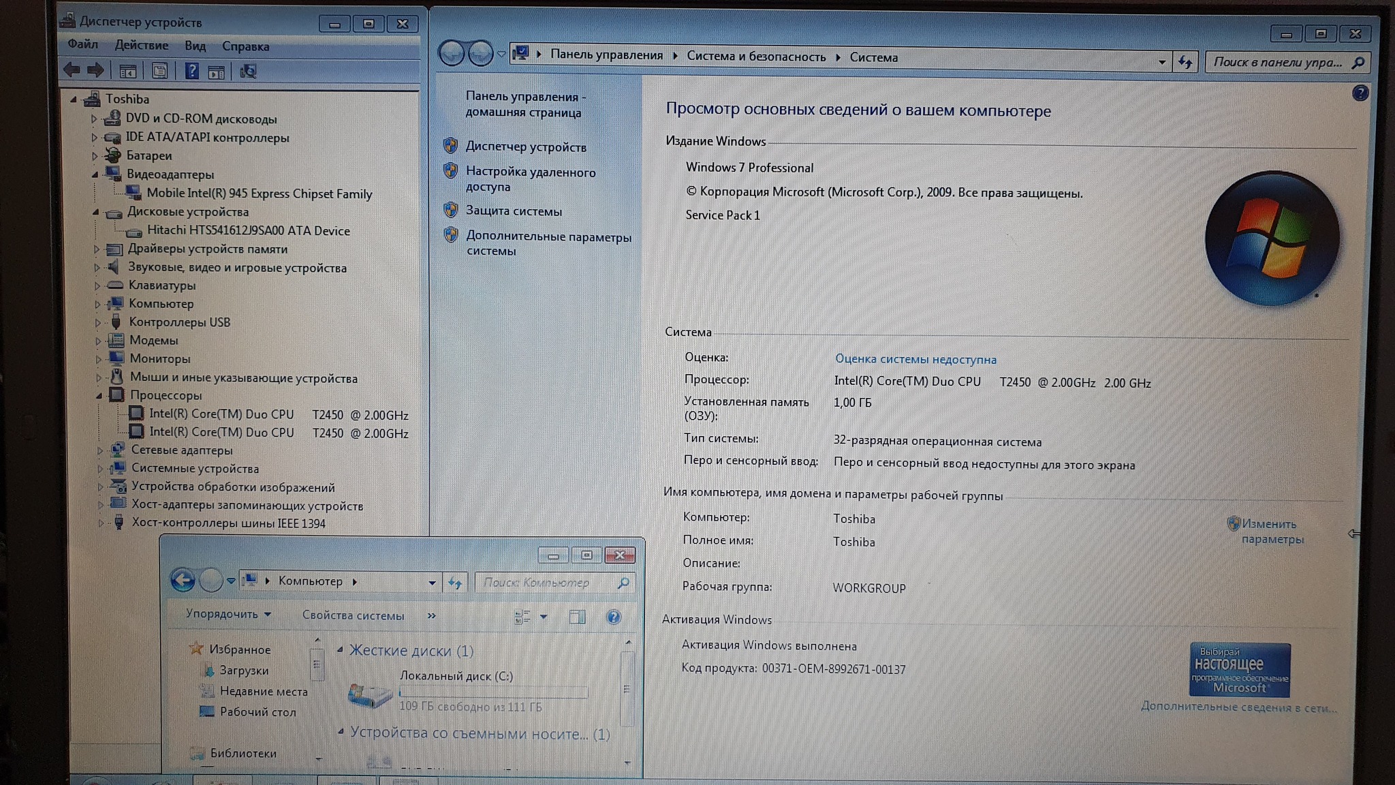Select Hitachi HTS541612J9SA00 ATA Device entry
Viewport: 1395px width, 785px height.
click(248, 231)
